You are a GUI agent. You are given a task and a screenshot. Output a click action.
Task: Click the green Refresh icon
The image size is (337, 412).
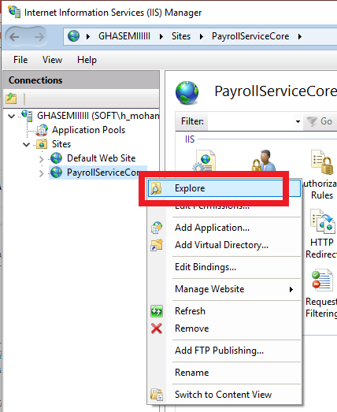(157, 311)
